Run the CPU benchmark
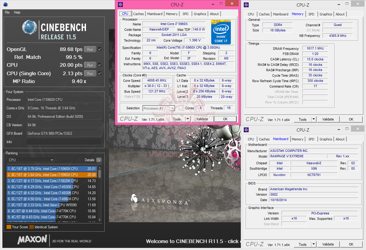The height and width of the screenshot is (250, 366). [x=90, y=65]
